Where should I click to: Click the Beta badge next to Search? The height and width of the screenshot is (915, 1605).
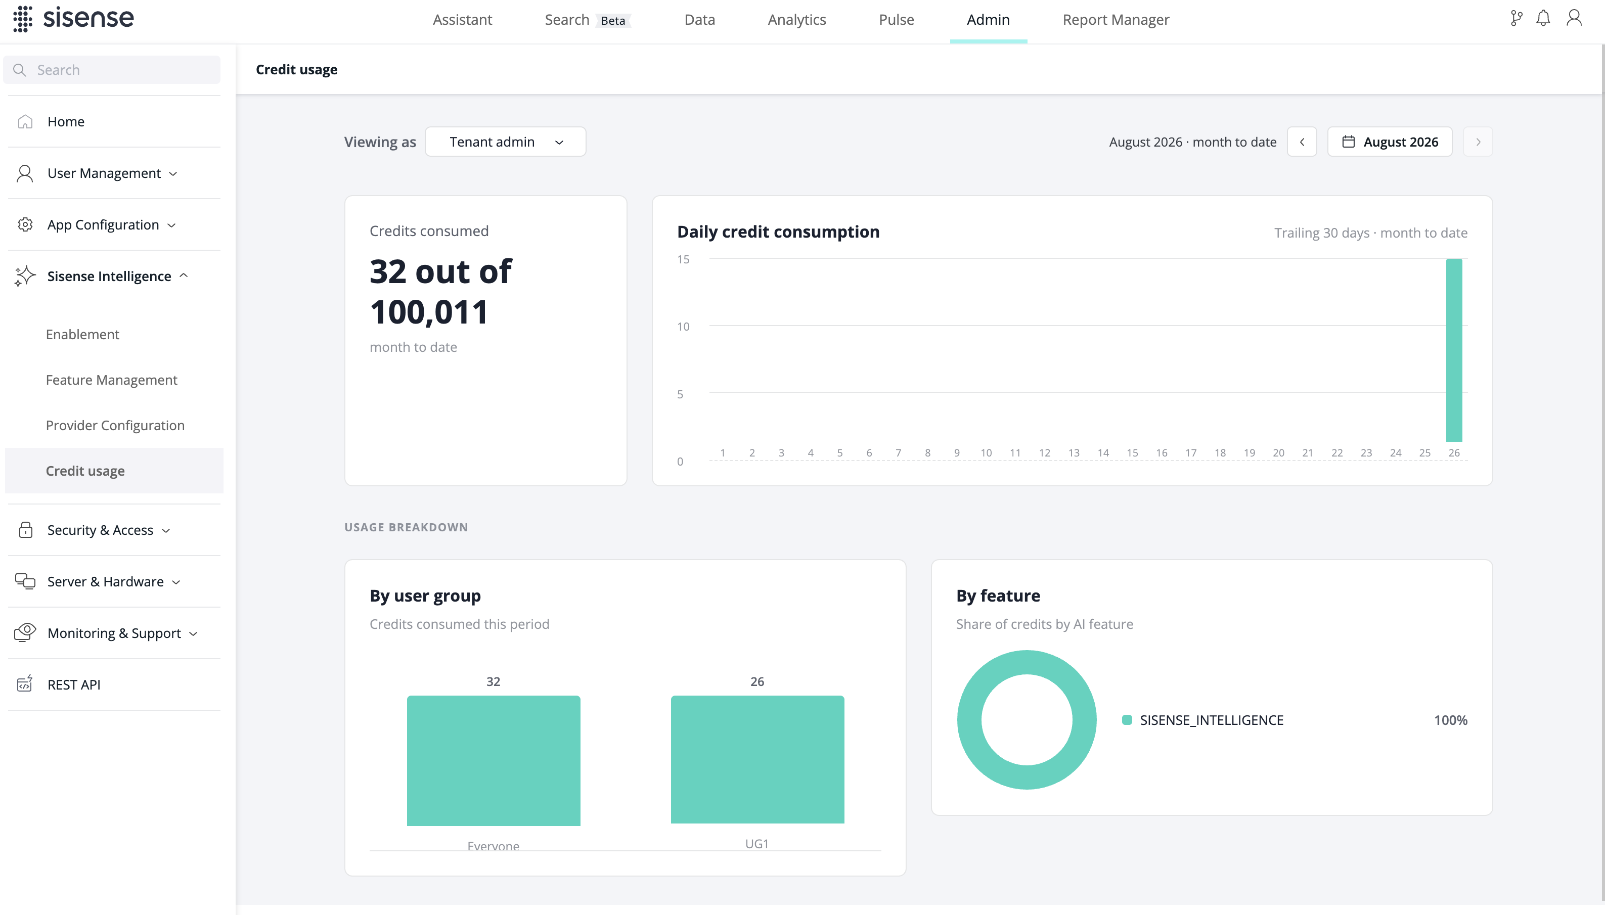[613, 21]
